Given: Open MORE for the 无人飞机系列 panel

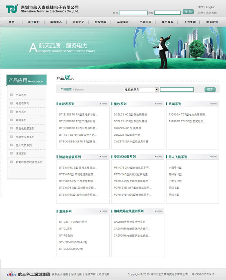Looking at the screenshot, I should click(213, 157).
